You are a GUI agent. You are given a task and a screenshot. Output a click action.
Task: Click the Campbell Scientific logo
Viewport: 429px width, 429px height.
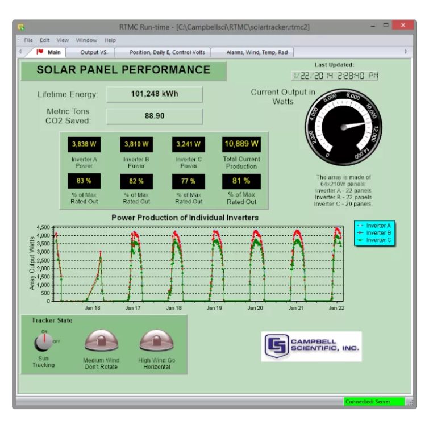coord(311,346)
